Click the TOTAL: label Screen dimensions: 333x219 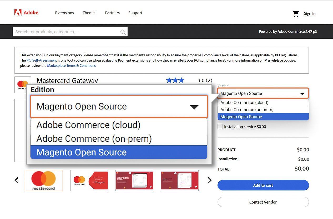point(224,169)
